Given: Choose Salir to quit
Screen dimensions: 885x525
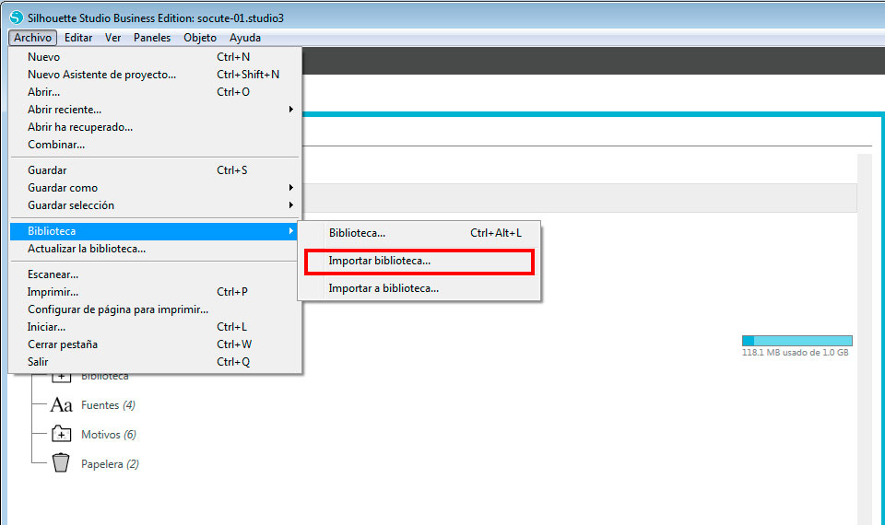Looking at the screenshot, I should click(x=155, y=362).
